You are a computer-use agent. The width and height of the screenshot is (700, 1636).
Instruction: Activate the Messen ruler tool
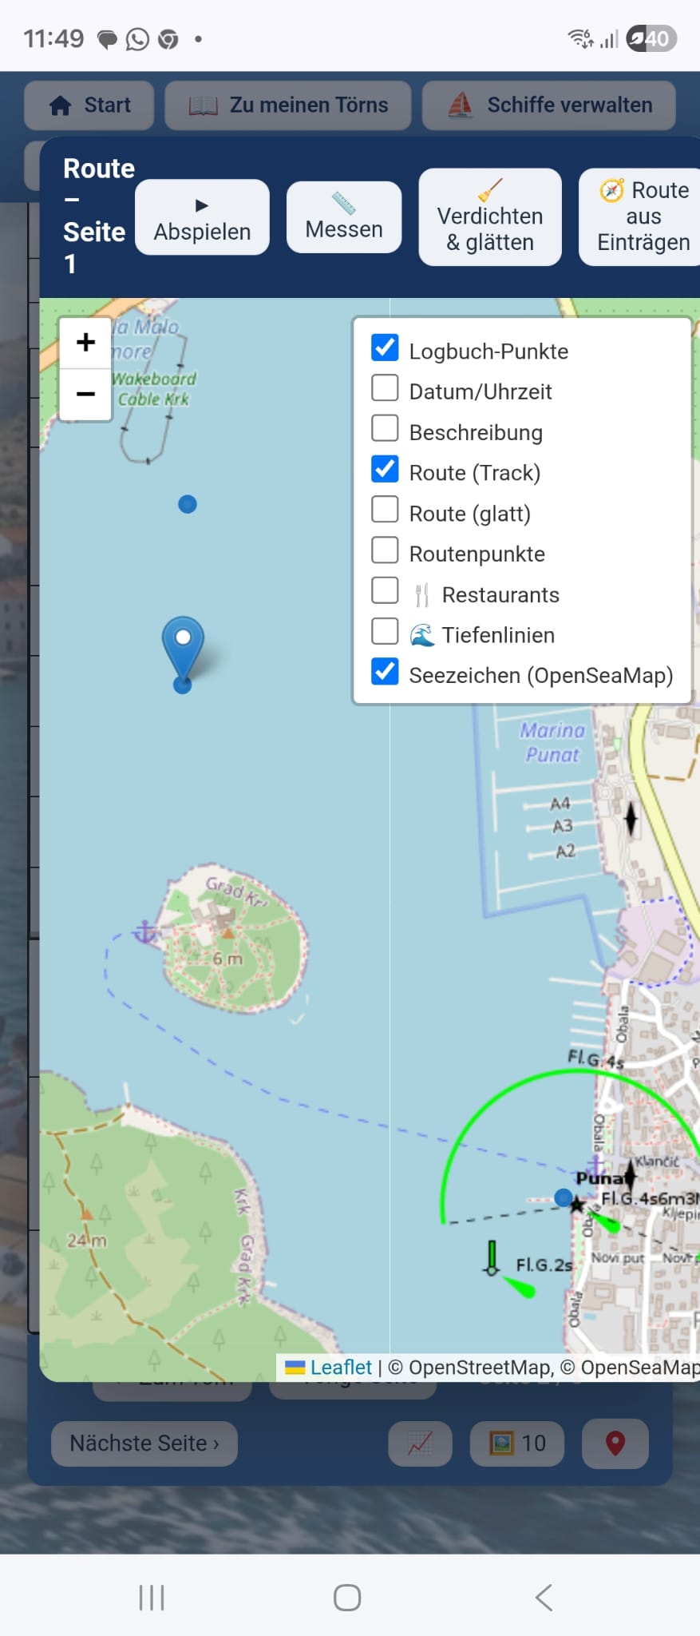point(344,217)
